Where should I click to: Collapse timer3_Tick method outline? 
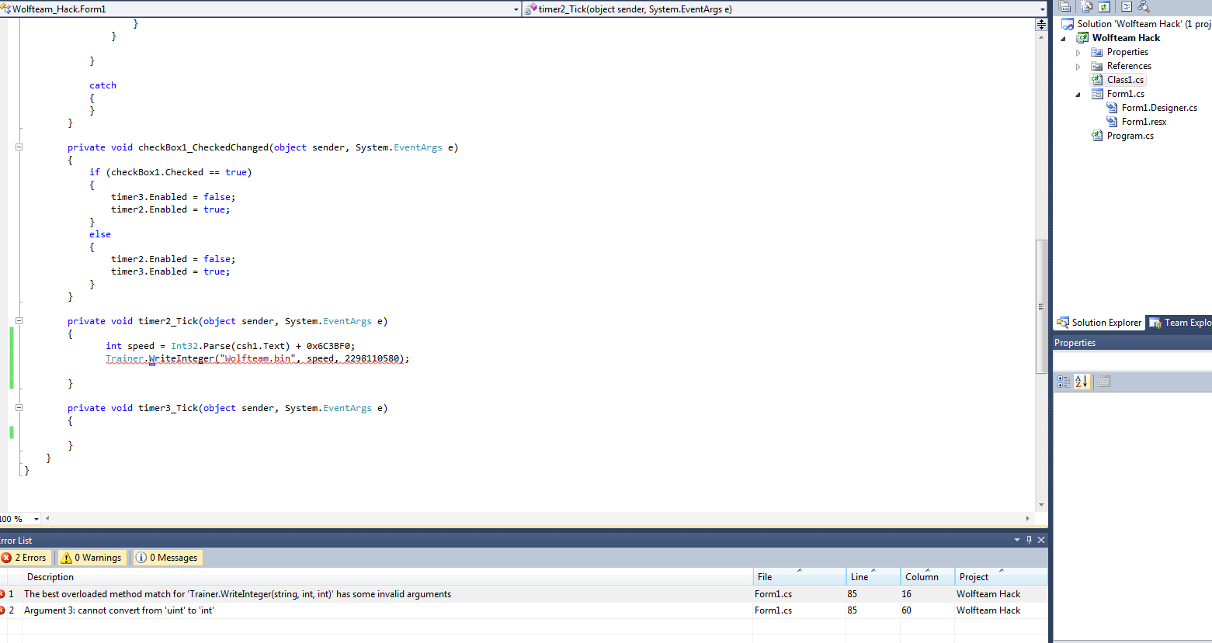[19, 407]
